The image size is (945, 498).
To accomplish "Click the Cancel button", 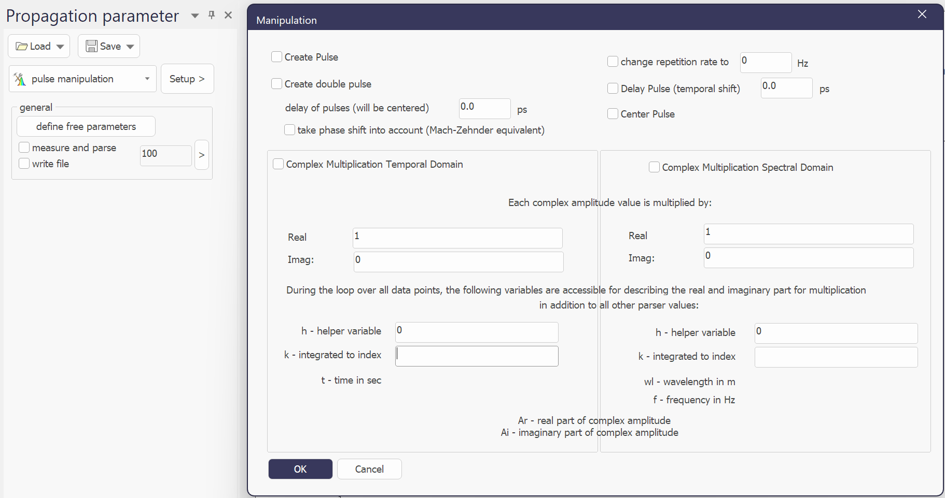I will [369, 469].
